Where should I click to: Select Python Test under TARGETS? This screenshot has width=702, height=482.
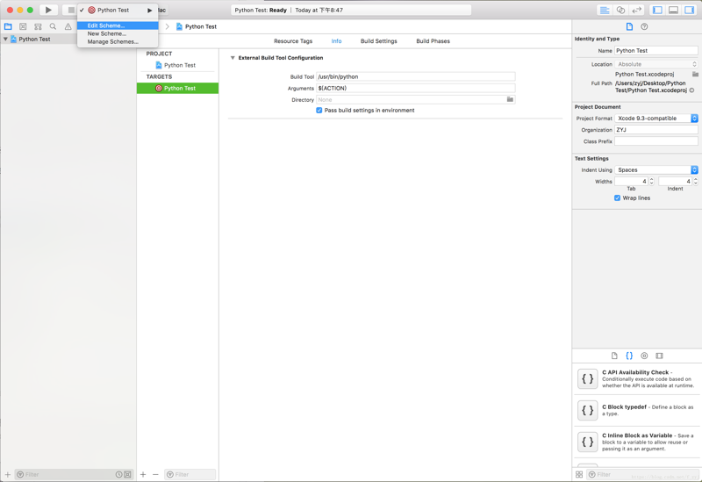pos(178,89)
